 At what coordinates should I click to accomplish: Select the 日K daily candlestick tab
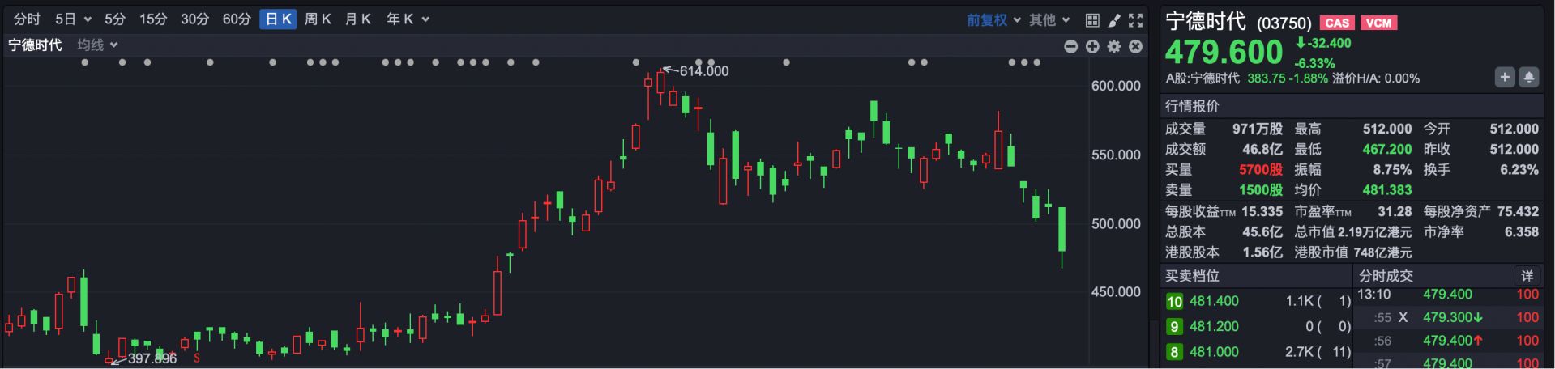coord(278,19)
